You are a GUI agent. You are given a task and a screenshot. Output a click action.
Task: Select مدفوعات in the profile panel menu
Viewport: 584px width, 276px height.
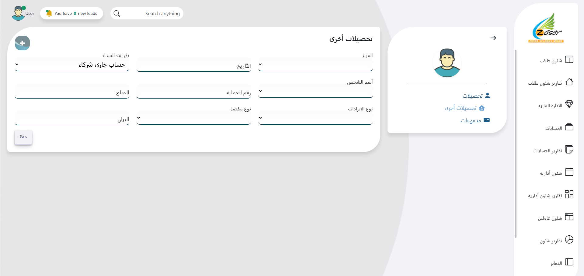point(471,120)
